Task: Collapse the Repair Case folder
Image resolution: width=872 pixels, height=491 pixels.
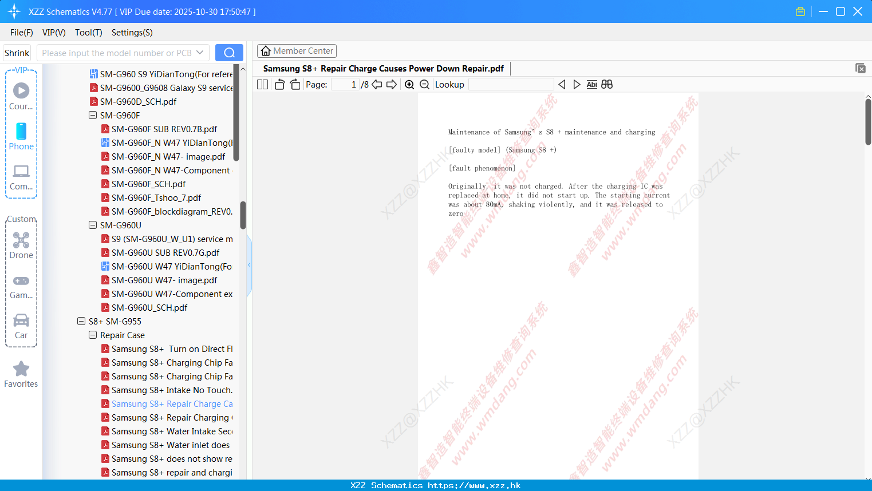Action: tap(93, 335)
